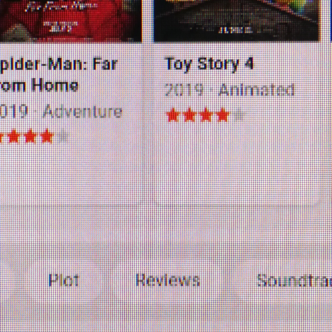Click the Toy Story 4 poster thumbnail
Viewport: 332px width, 332px height.
coord(236,21)
